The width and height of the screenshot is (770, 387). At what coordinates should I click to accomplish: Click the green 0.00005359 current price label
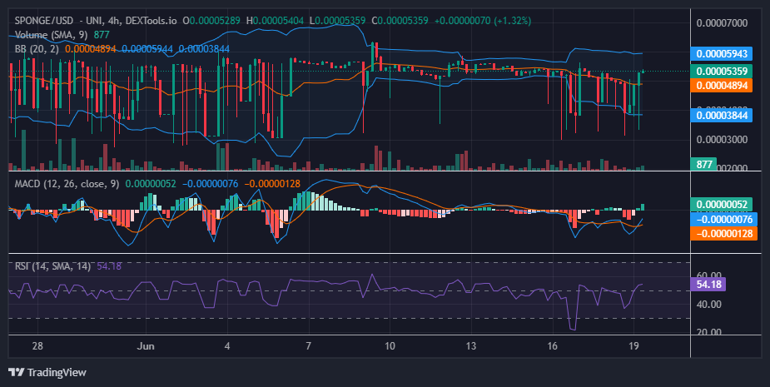click(x=722, y=72)
